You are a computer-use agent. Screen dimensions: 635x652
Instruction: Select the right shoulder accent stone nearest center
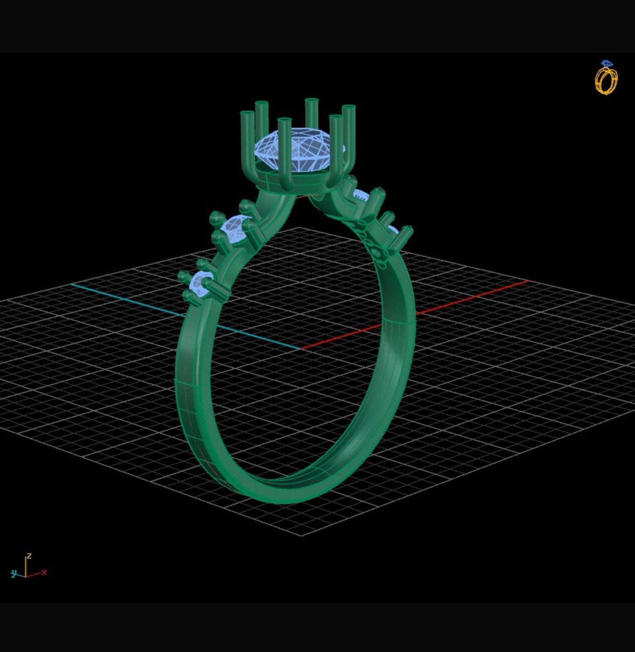tap(360, 196)
